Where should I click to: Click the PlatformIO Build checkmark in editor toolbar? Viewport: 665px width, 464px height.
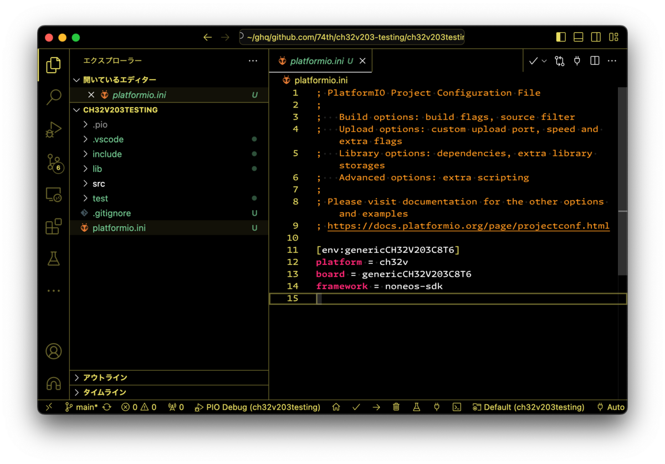point(533,61)
